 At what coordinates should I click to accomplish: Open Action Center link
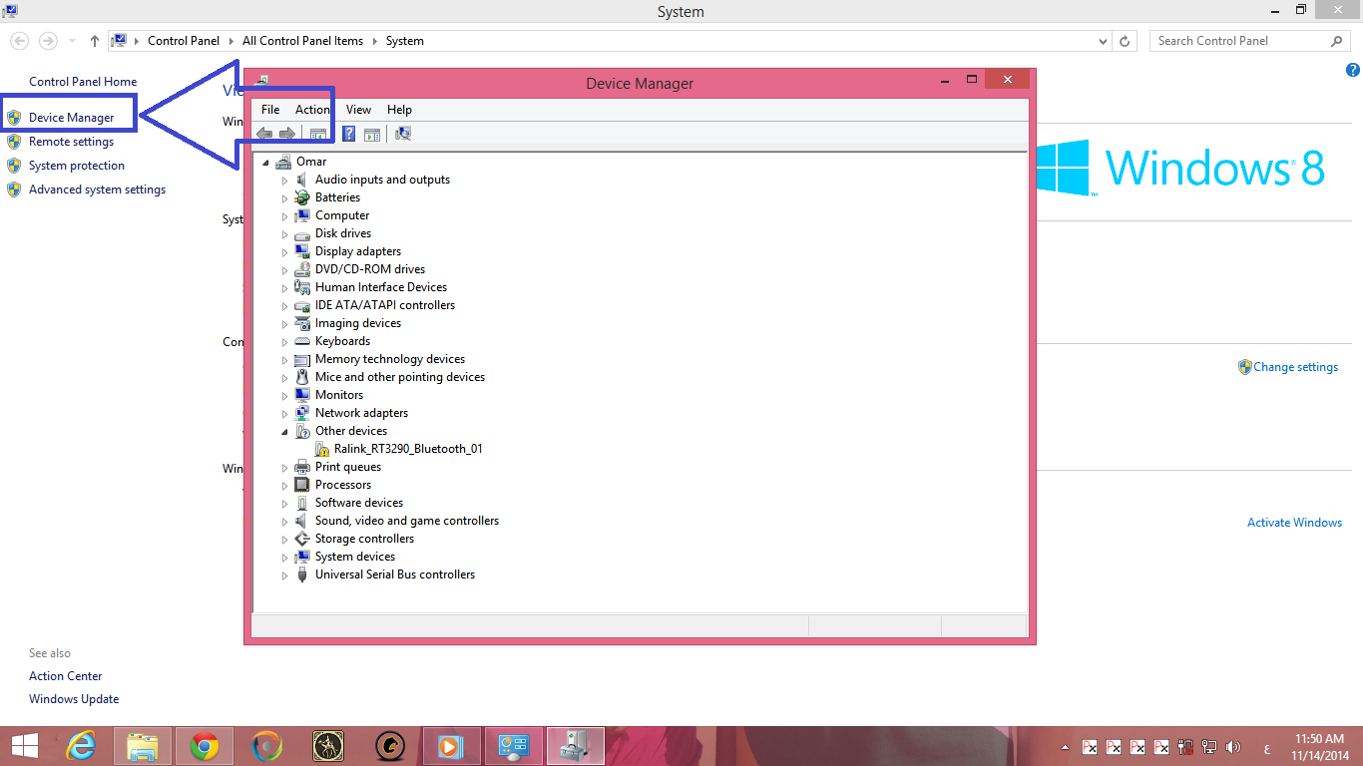[x=66, y=676]
